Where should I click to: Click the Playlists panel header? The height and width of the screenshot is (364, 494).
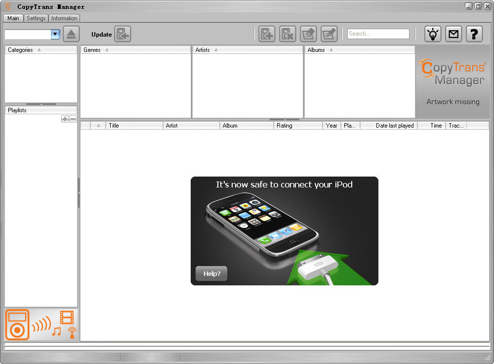click(41, 110)
